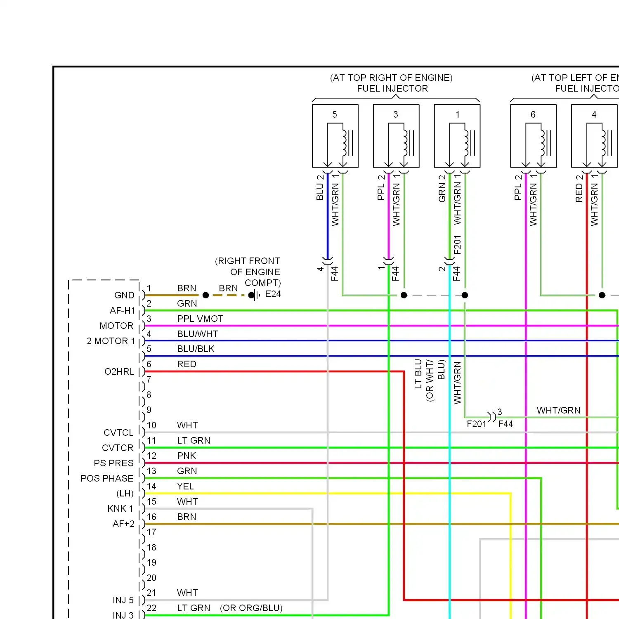Screen dimensions: 619x619
Task: Click the "PS PRES" pin name
Action: [x=114, y=463]
